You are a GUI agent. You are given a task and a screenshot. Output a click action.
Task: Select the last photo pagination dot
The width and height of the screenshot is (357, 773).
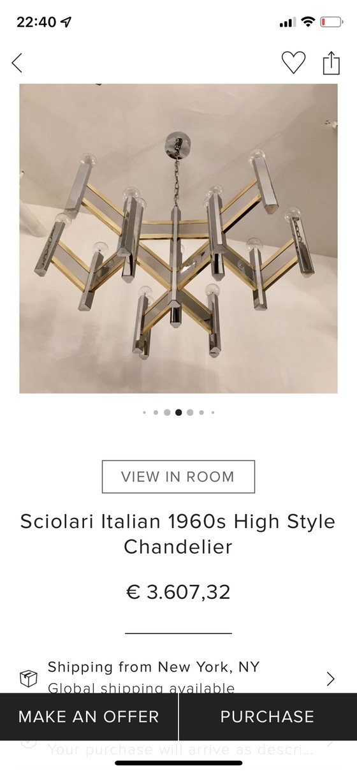[x=212, y=413]
